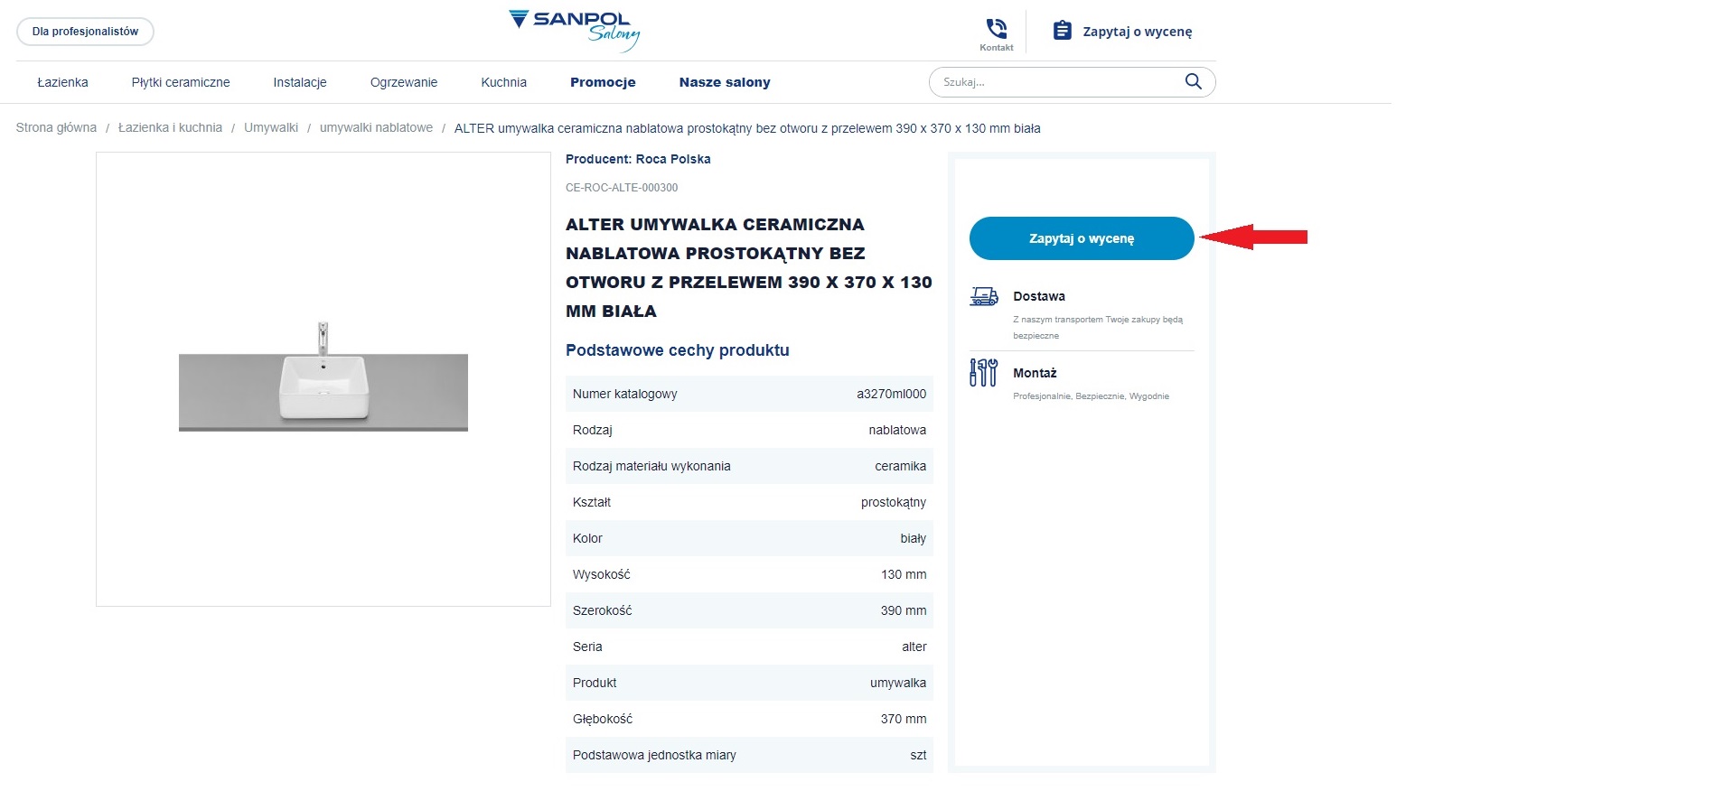Click material value ceramika
Screen dimensions: 1715x791
point(900,466)
